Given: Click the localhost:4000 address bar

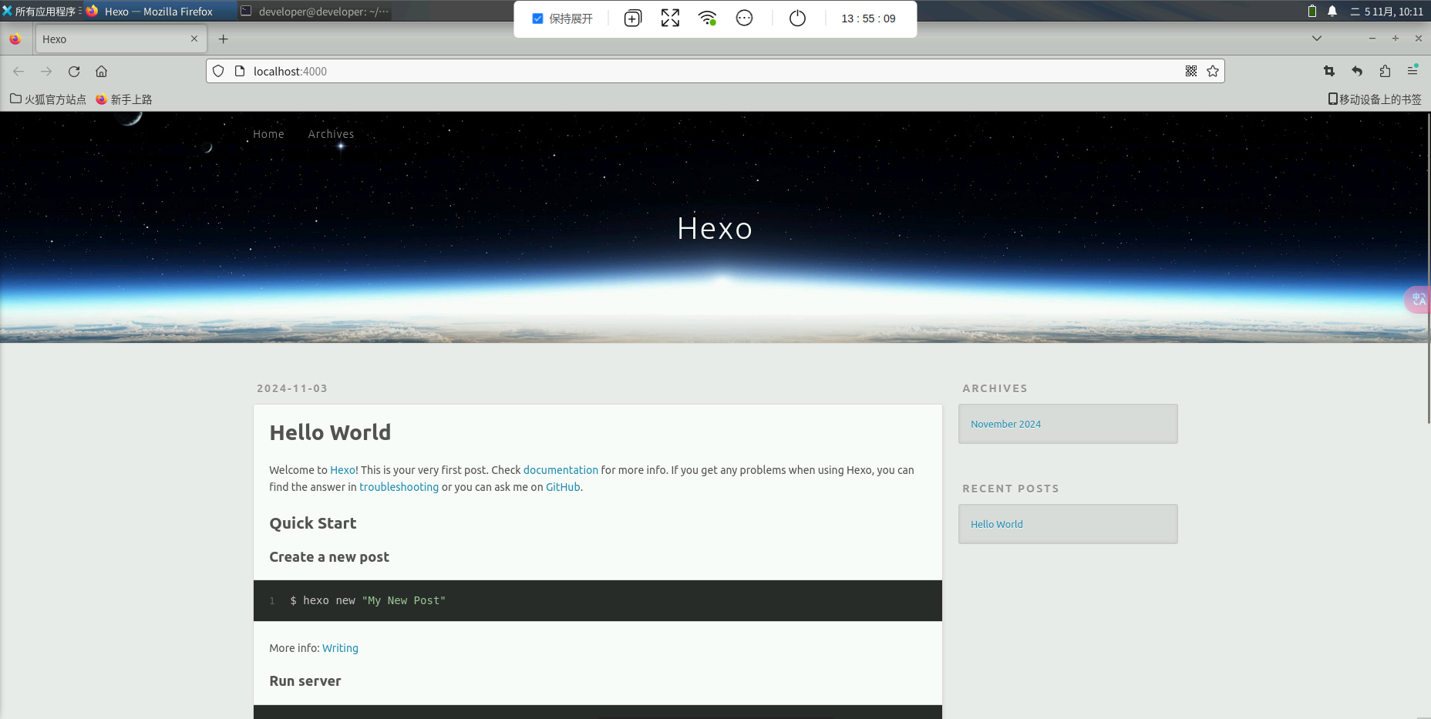Looking at the screenshot, I should point(694,72).
